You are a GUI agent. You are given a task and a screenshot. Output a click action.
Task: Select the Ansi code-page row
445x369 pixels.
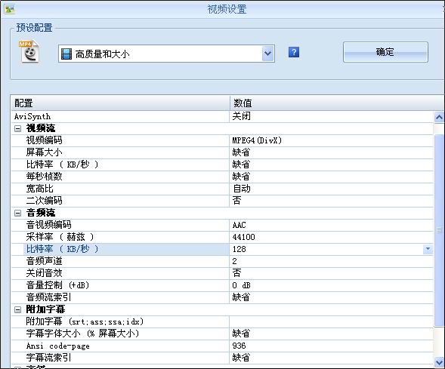[x=222, y=346]
